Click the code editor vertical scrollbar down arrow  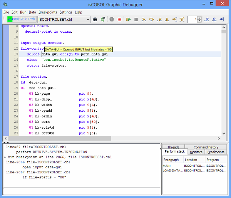(x=224, y=133)
